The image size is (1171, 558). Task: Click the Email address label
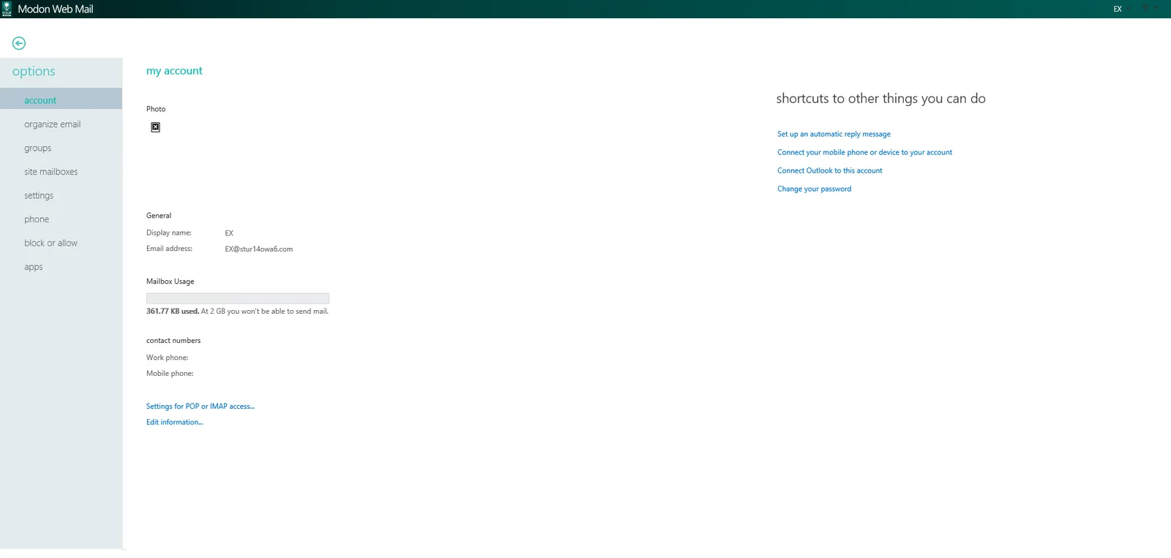169,249
